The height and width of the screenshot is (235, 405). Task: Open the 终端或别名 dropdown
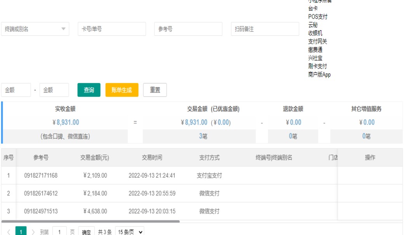pos(35,29)
